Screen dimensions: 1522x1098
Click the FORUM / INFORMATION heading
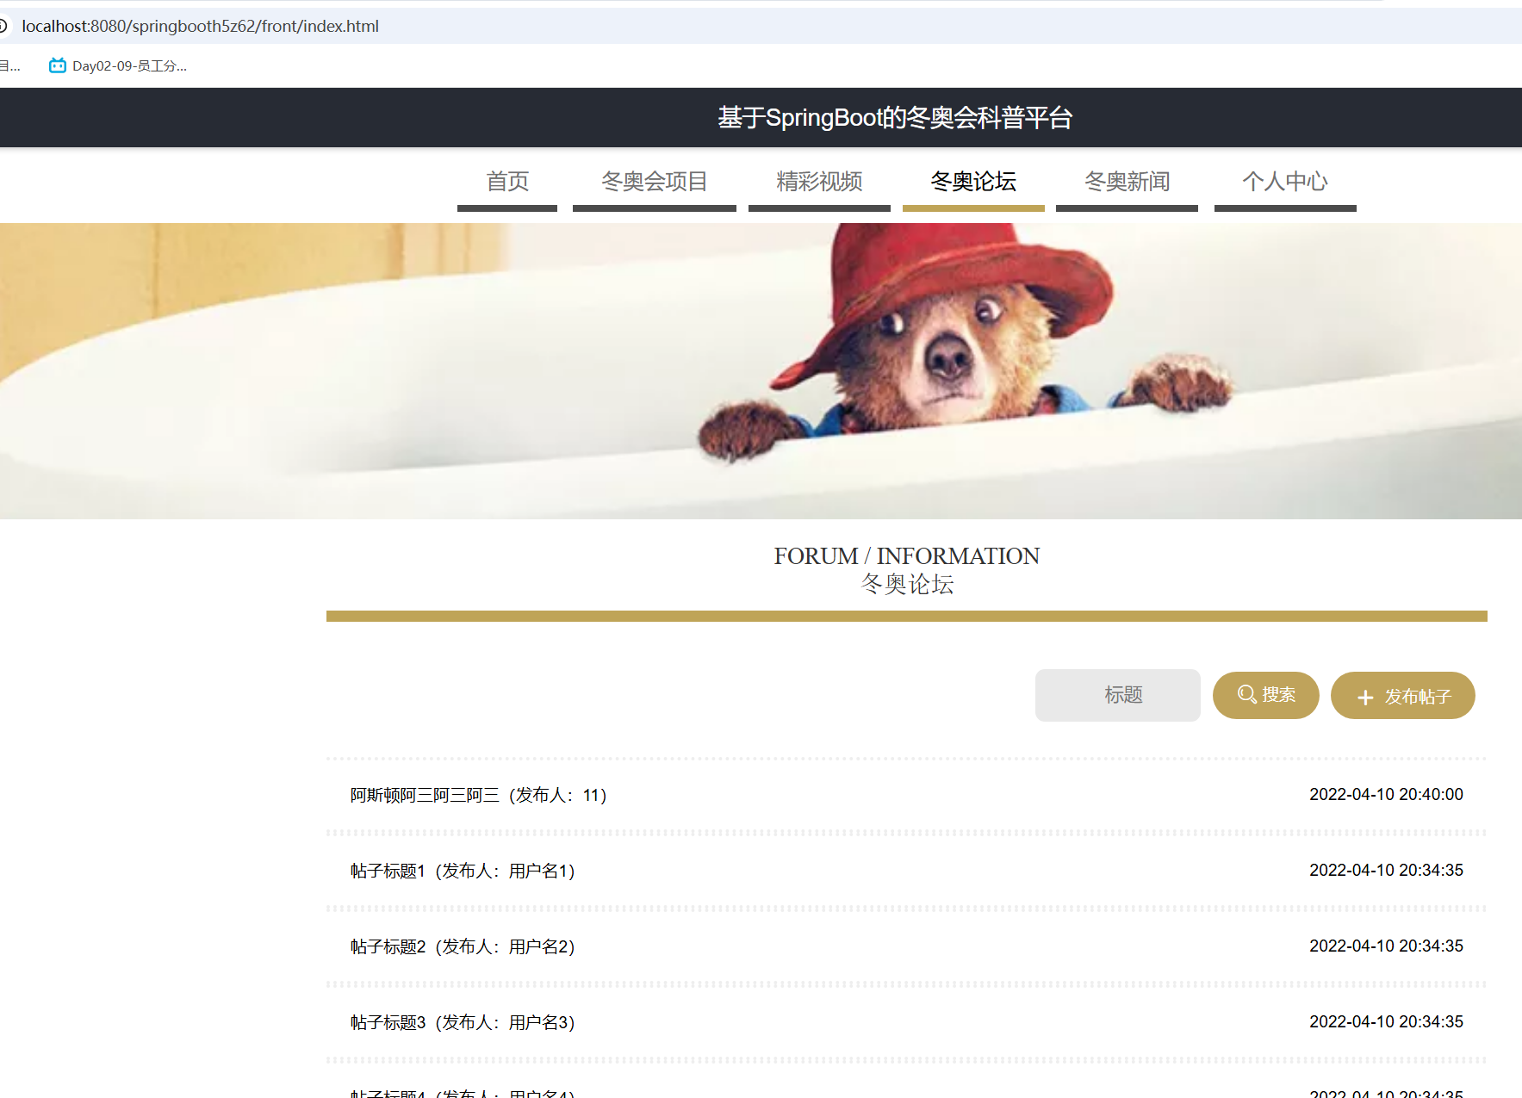(x=906, y=555)
